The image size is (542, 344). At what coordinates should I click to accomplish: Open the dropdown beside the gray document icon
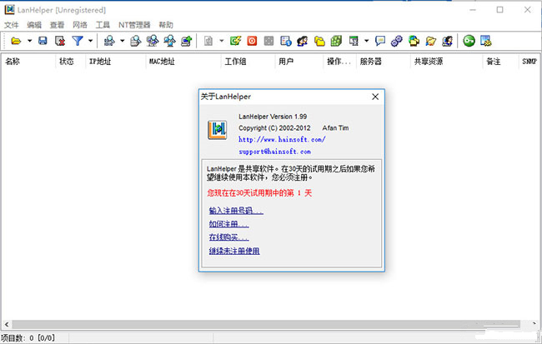point(222,41)
